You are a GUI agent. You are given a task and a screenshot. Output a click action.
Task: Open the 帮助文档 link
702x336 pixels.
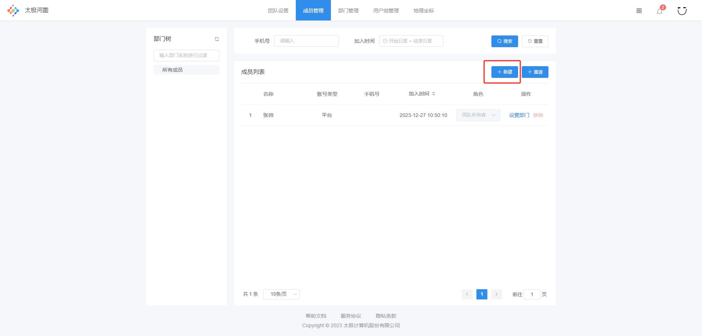pos(316,316)
